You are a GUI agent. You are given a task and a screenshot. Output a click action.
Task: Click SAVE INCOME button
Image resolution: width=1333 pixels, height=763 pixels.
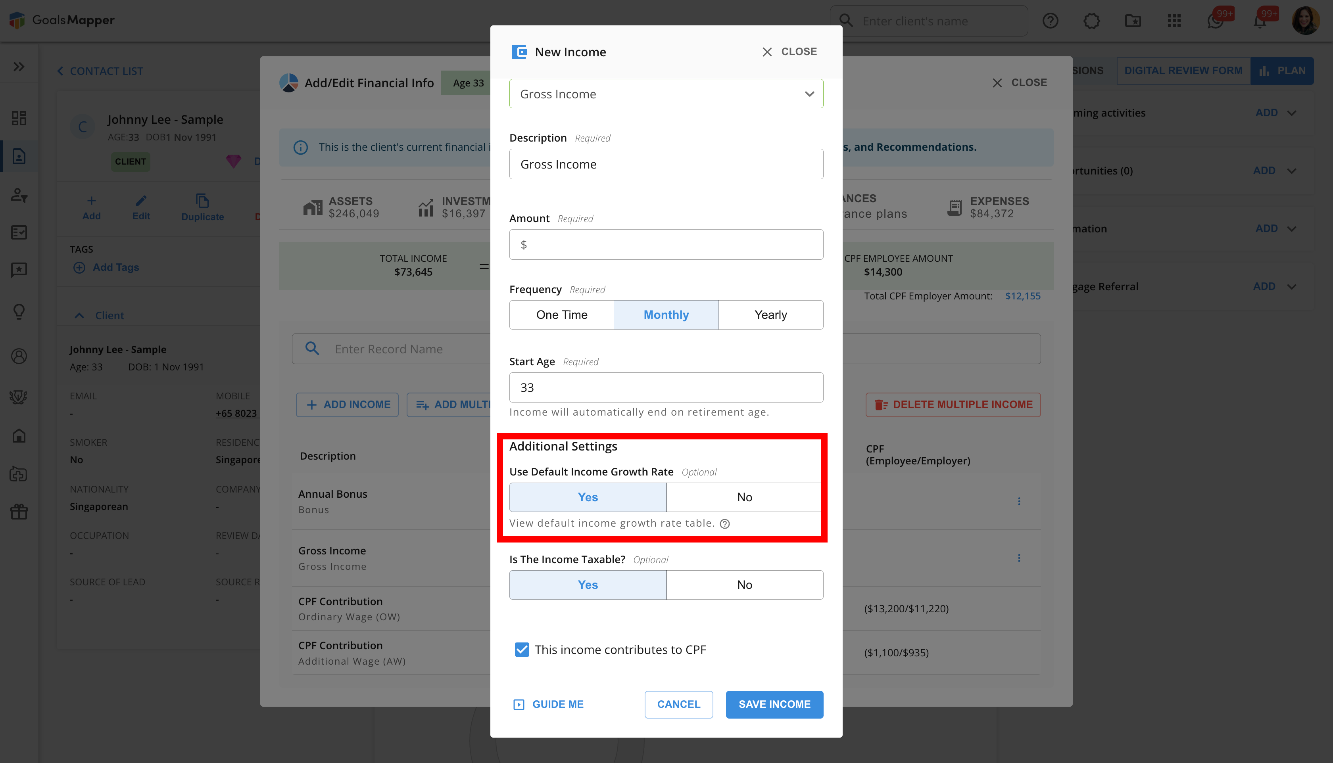774,704
